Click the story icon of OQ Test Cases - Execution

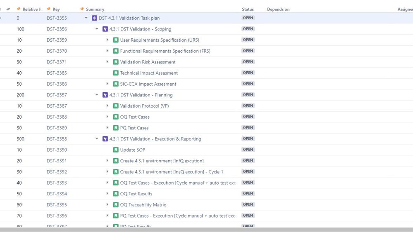tap(116, 183)
